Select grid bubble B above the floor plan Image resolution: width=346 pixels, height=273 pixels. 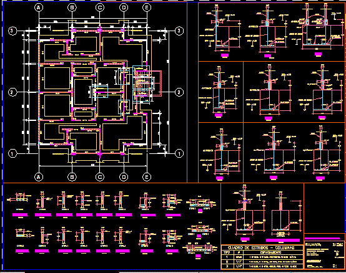pyautogui.click(x=72, y=7)
